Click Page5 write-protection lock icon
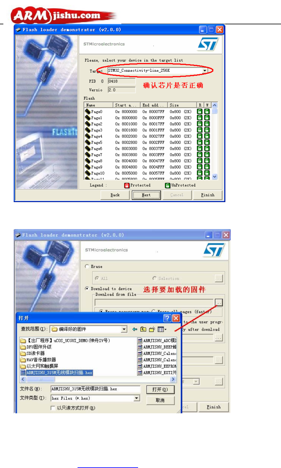The height and width of the screenshot is (468, 281). pos(207,142)
